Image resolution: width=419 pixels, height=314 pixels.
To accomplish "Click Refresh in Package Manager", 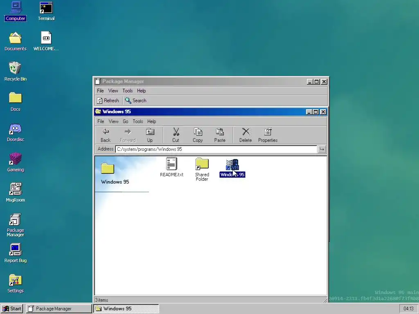I will pos(108,101).
